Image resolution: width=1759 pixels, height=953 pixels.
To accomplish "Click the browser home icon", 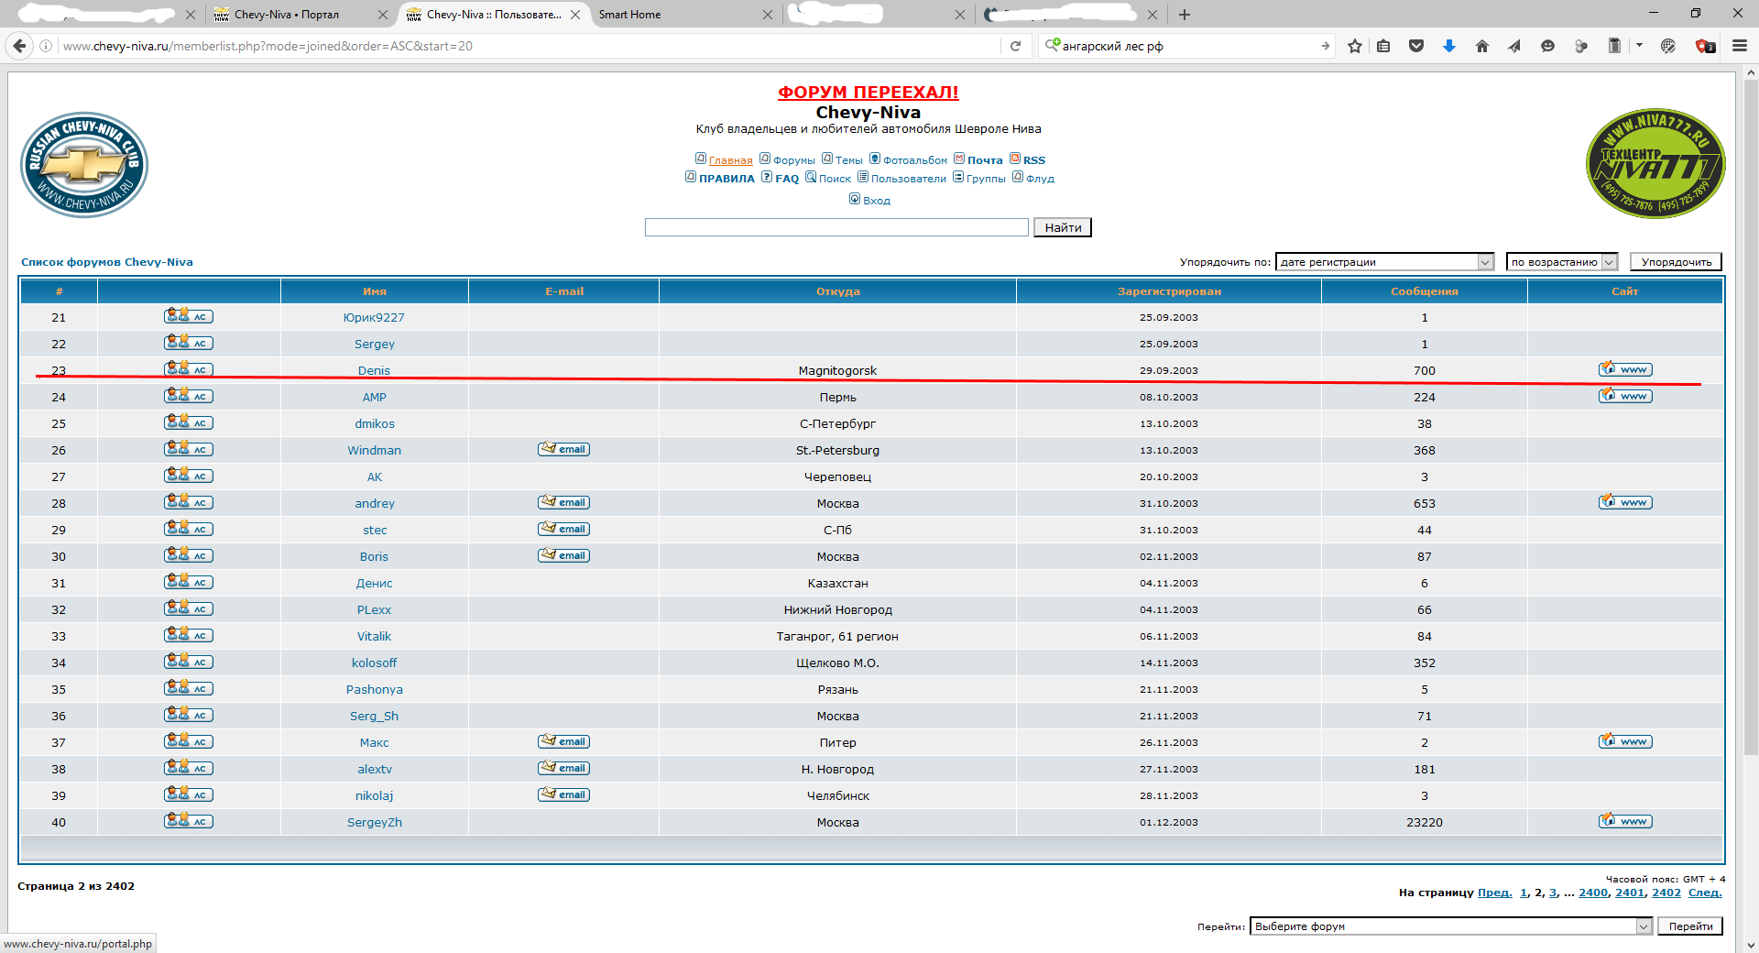I will pyautogui.click(x=1481, y=46).
